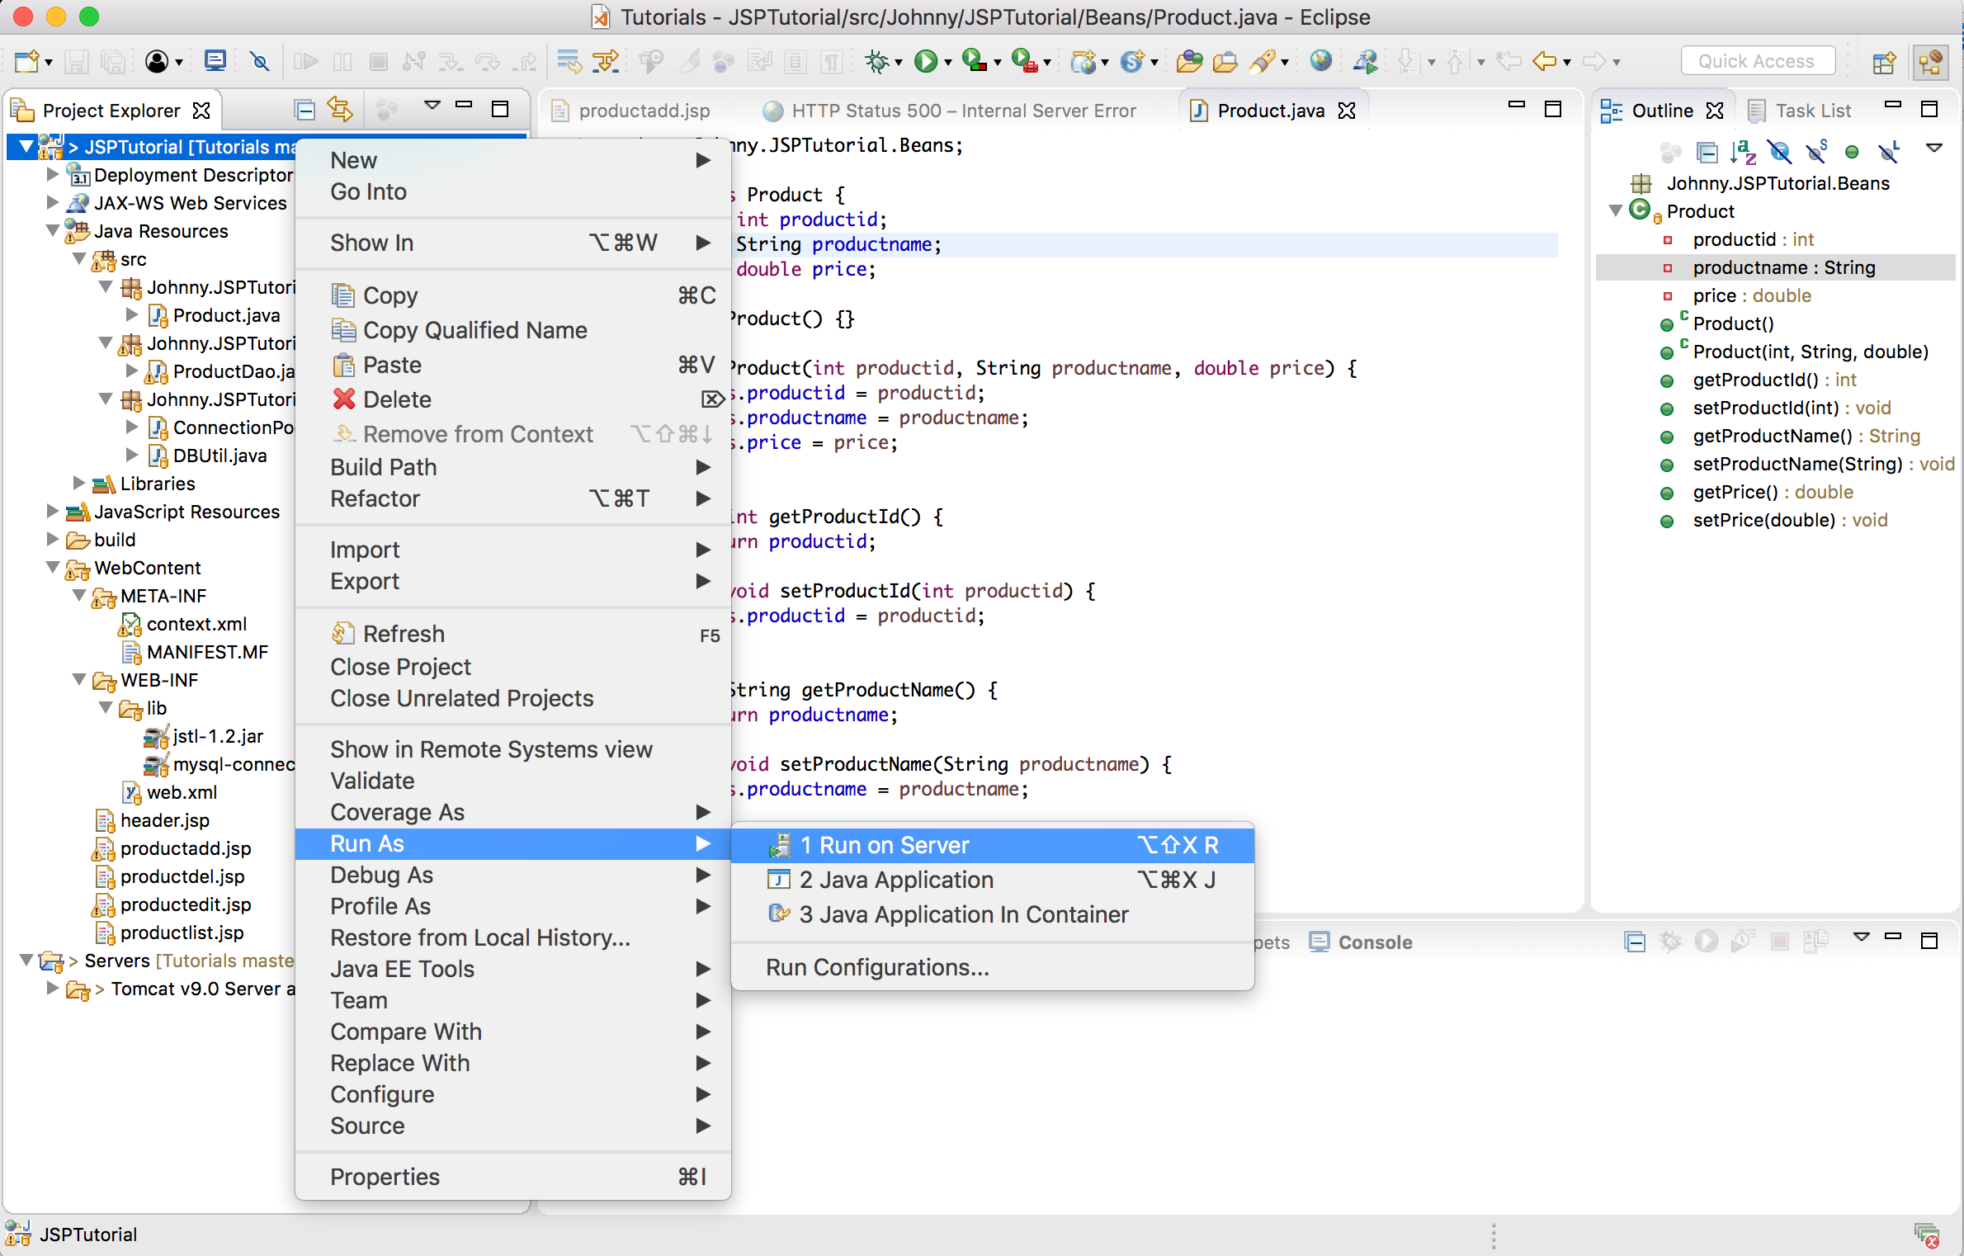The height and width of the screenshot is (1256, 1964).
Task: Click Properties in the context menu
Action: pyautogui.click(x=513, y=1177)
